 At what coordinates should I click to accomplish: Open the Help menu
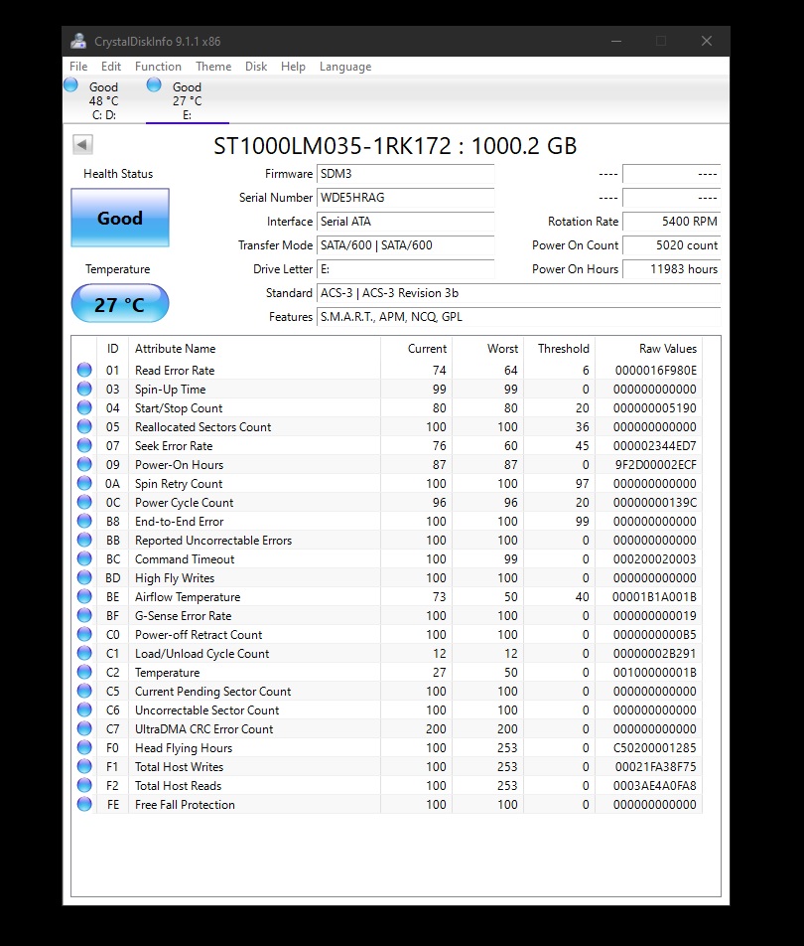point(293,67)
